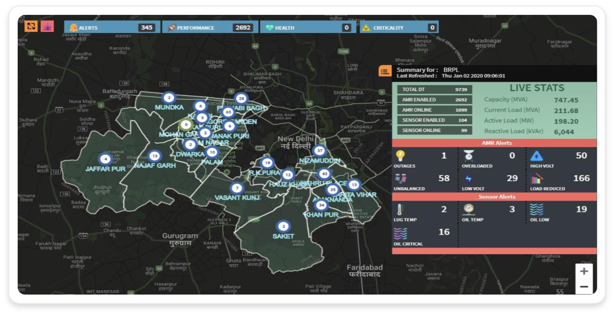Screen dimensions: 614x315
Task: Click the Saket map marker
Action: [x=283, y=227]
